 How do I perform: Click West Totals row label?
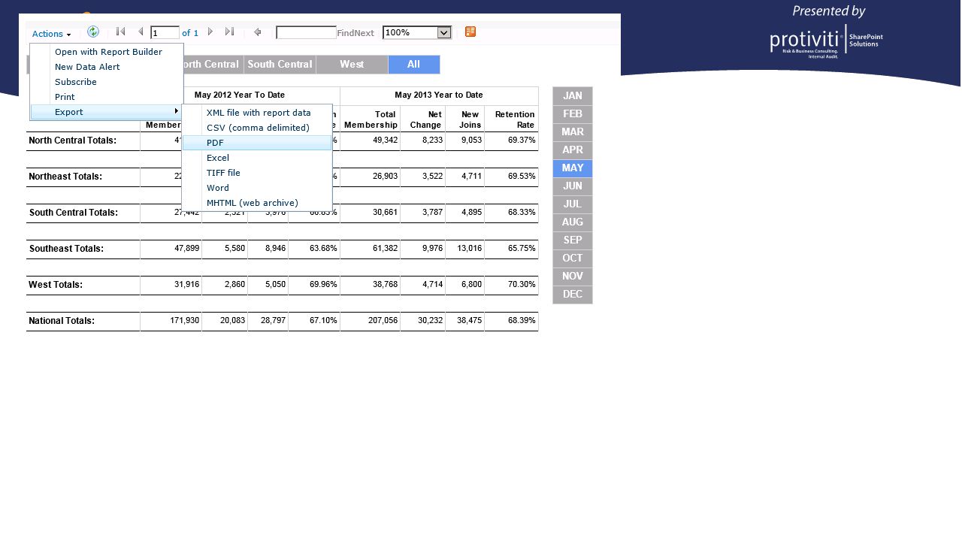click(56, 285)
